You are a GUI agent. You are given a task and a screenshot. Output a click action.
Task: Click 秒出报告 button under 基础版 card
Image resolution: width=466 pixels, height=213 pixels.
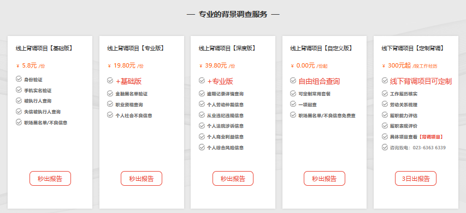(x=50, y=178)
